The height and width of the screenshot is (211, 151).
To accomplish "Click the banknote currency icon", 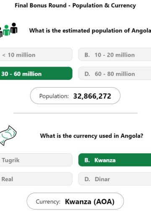I will coord(8,136).
